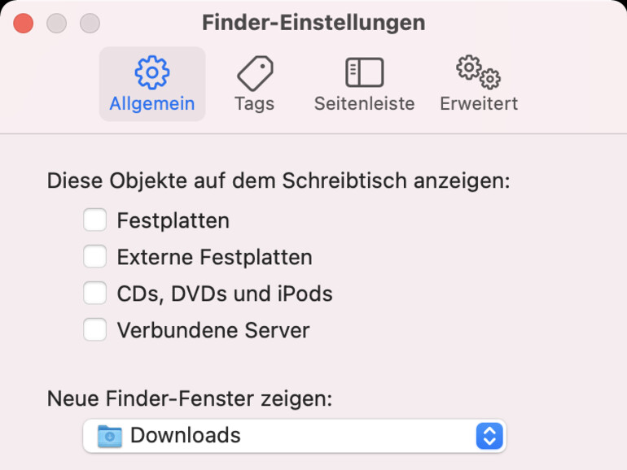Enable the Festplatten checkbox

point(95,220)
